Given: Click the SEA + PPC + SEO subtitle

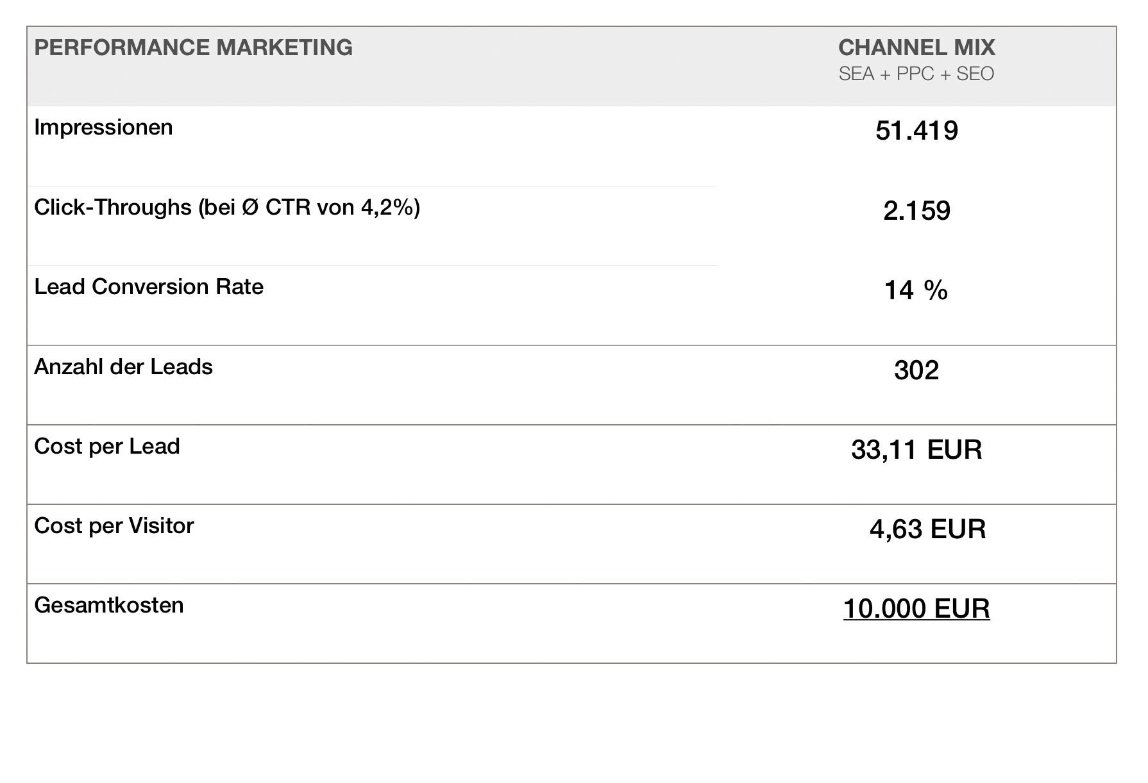Looking at the screenshot, I should [916, 74].
